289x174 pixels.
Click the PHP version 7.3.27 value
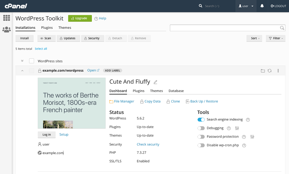coord(142,153)
